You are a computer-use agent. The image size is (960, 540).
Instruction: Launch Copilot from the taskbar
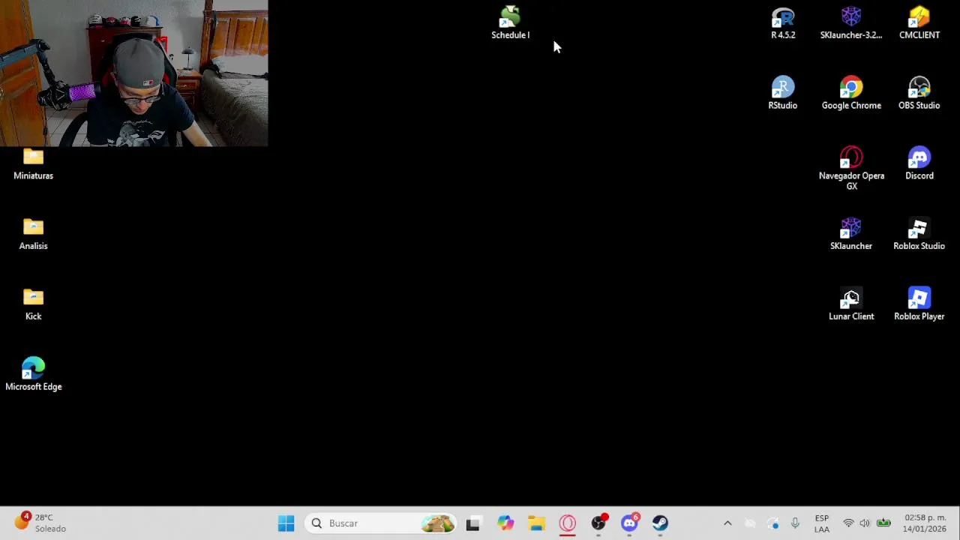[505, 523]
